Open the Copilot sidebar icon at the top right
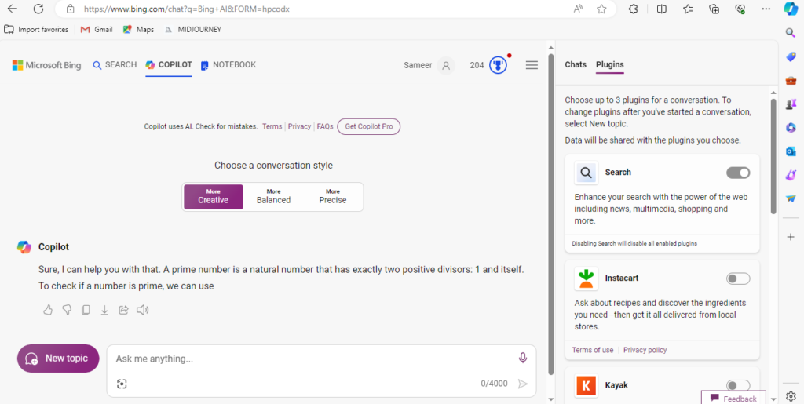The height and width of the screenshot is (404, 804). click(x=790, y=9)
